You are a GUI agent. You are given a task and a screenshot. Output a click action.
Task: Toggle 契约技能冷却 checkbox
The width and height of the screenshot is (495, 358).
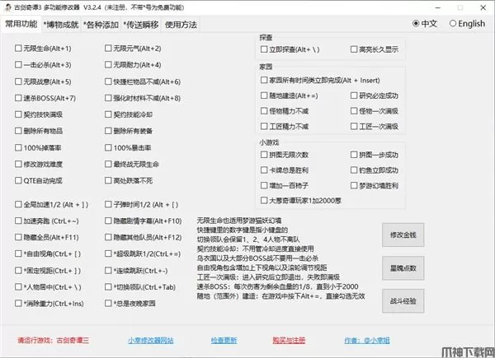click(x=108, y=114)
